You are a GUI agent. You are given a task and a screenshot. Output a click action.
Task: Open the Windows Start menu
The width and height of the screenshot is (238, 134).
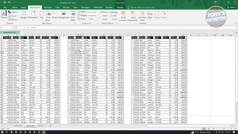click(x=2, y=132)
